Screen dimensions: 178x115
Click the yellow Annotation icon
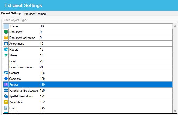coord(6,102)
